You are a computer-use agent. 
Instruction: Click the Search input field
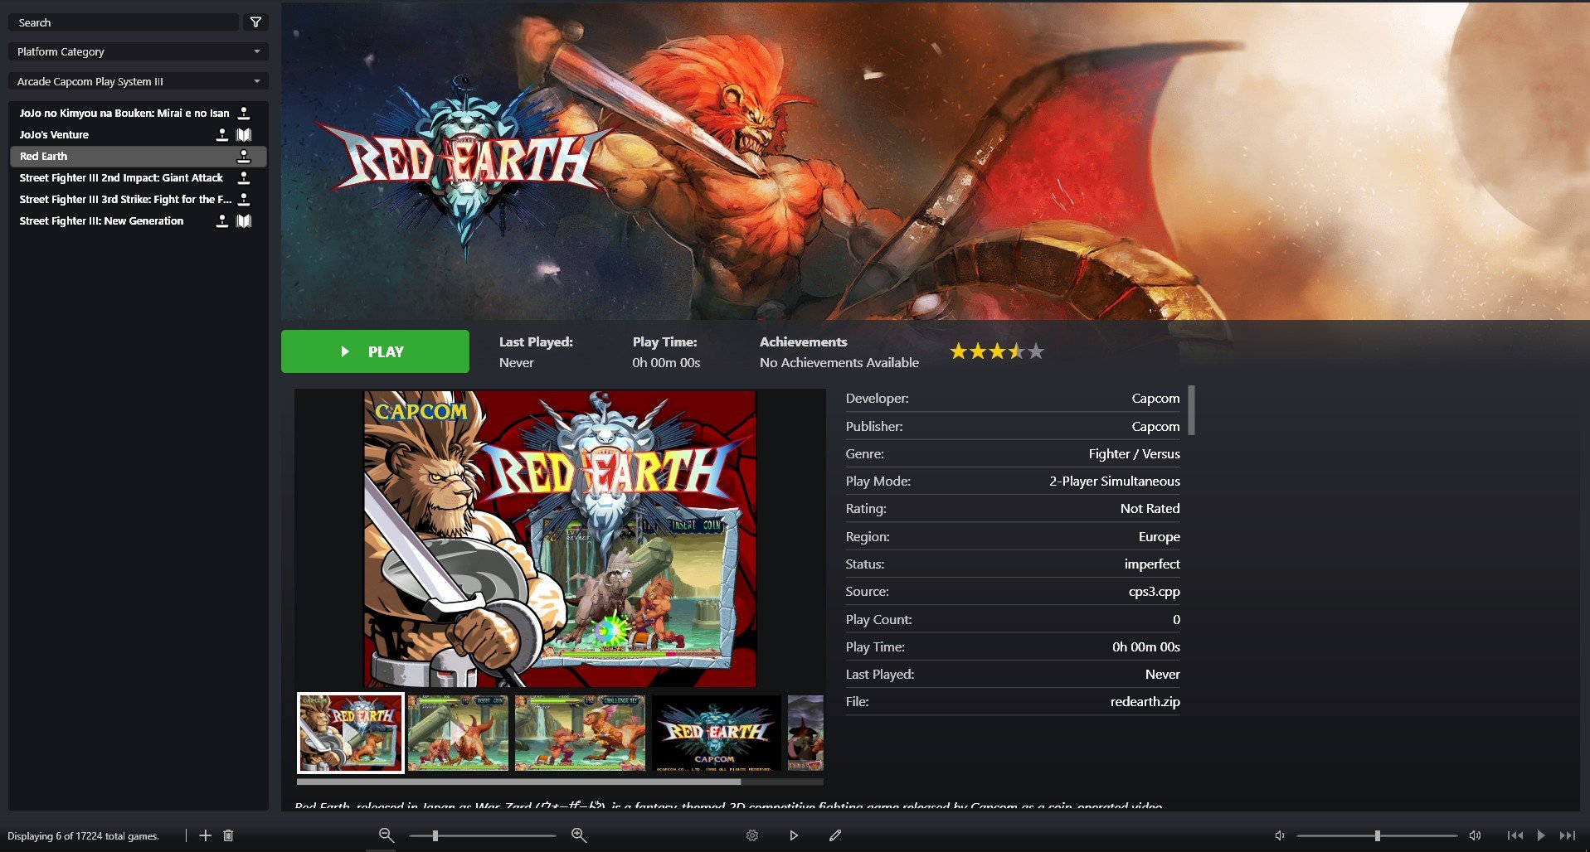click(125, 22)
